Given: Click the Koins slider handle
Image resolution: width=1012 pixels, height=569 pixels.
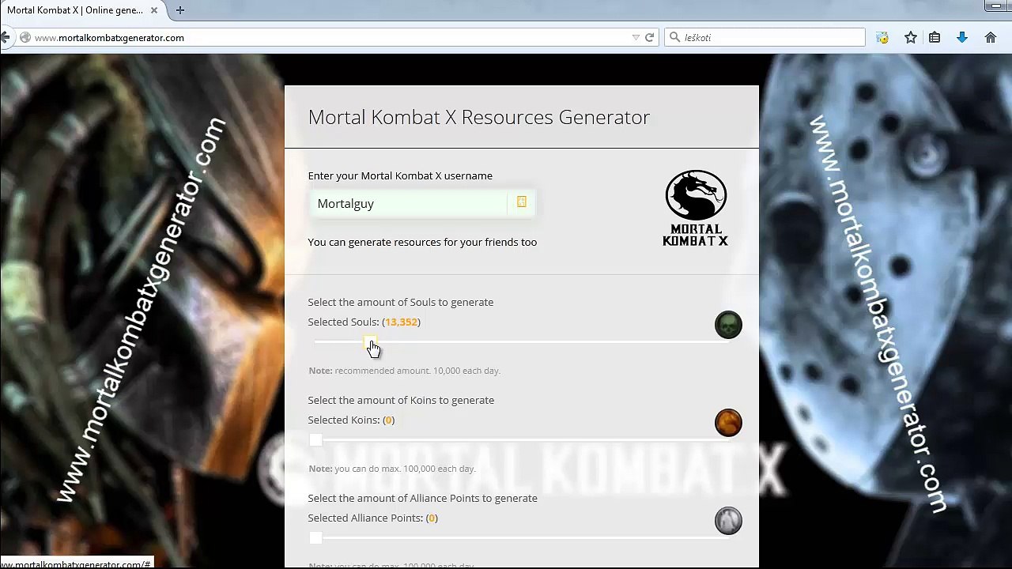Looking at the screenshot, I should [x=315, y=440].
